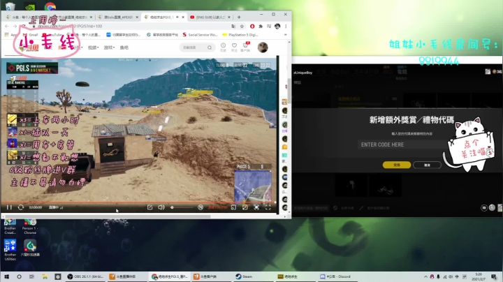Open the 鱼吧 navigation item
Viewport: 503px width, 282px height.
click(124, 47)
